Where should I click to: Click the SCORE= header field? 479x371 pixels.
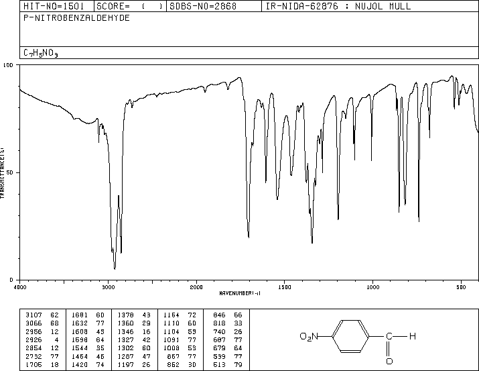[x=129, y=6]
